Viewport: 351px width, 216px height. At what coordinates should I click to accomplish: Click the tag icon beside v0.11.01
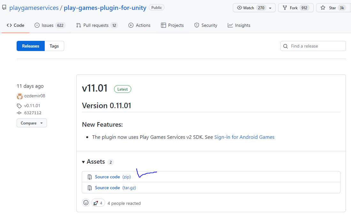pos(19,106)
